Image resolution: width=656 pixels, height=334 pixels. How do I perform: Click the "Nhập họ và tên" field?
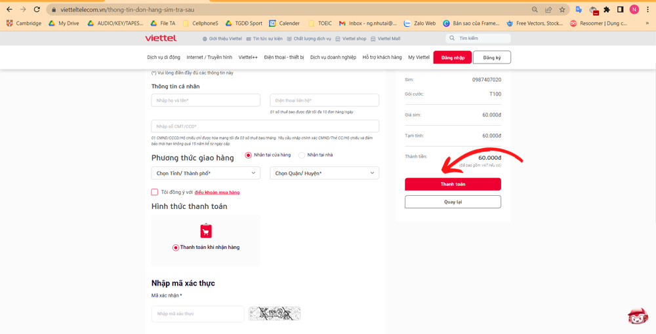(x=206, y=100)
